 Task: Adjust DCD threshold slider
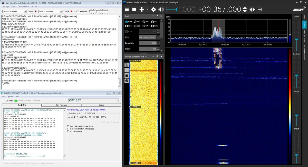pos(95,11)
